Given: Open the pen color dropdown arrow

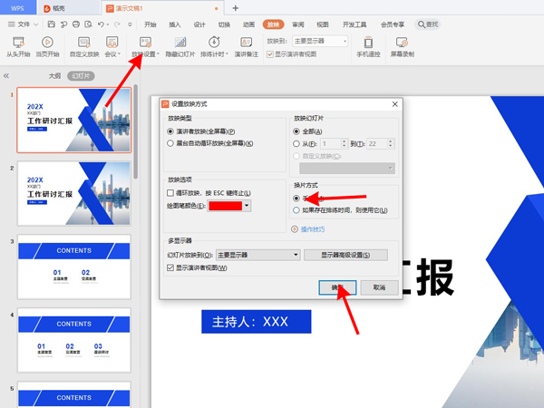Looking at the screenshot, I should tap(247, 206).
